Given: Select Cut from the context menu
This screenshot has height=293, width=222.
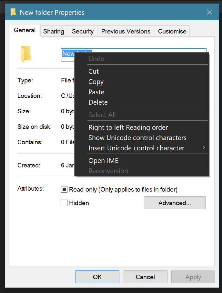Looking at the screenshot, I should click(93, 71).
